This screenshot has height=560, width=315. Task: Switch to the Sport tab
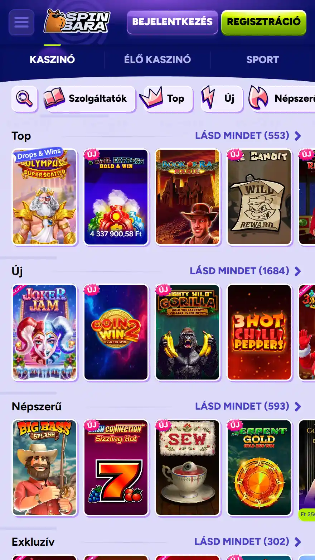coord(262,59)
